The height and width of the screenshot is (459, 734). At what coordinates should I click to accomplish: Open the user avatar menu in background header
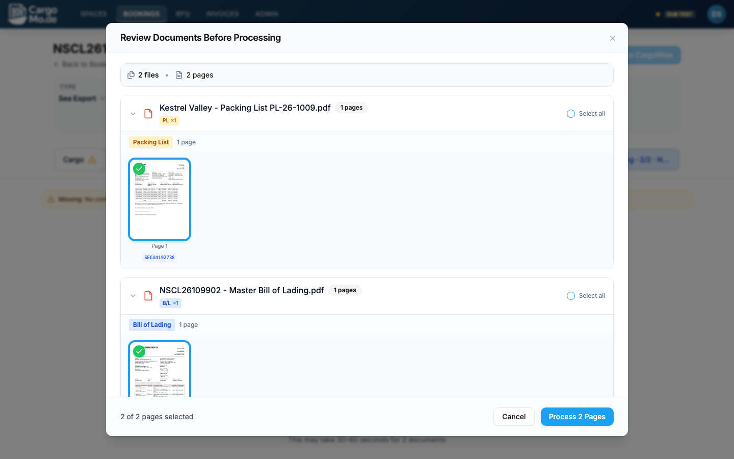(717, 14)
